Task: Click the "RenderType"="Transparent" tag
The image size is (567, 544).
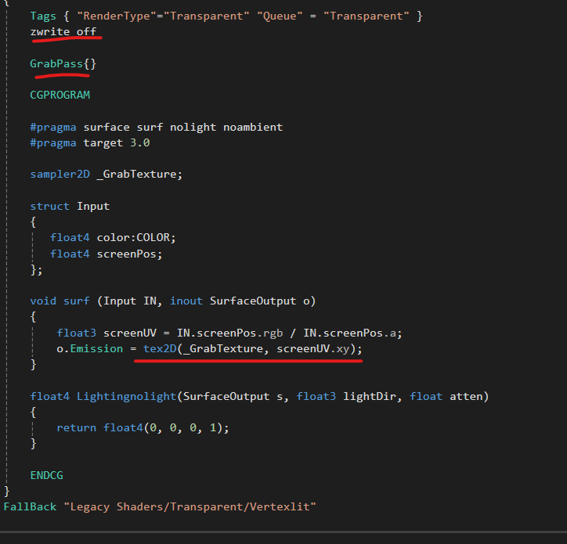Action: pos(163,16)
